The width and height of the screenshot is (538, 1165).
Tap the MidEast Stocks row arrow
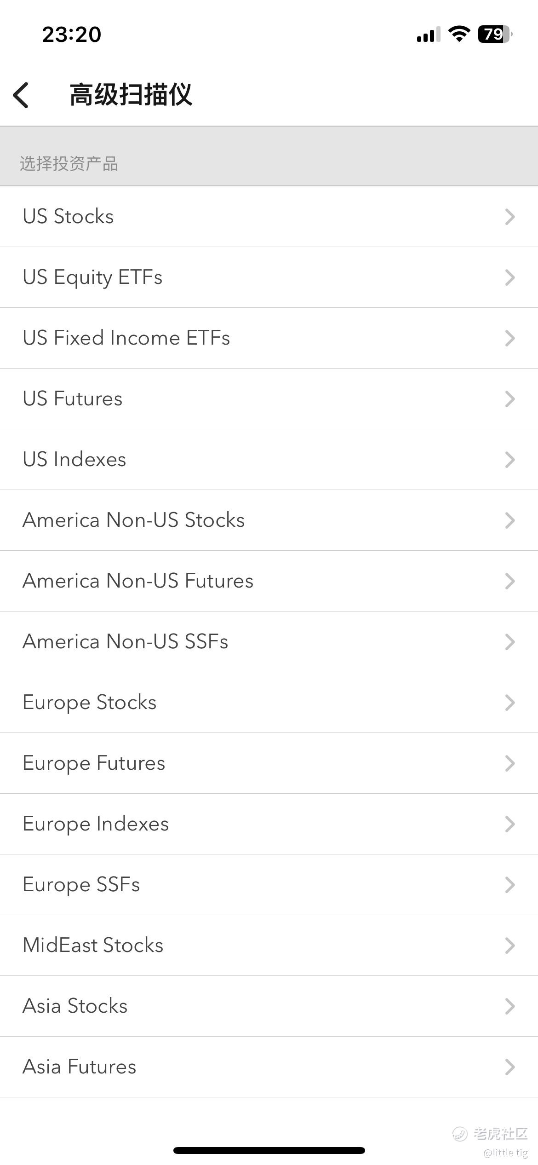509,946
